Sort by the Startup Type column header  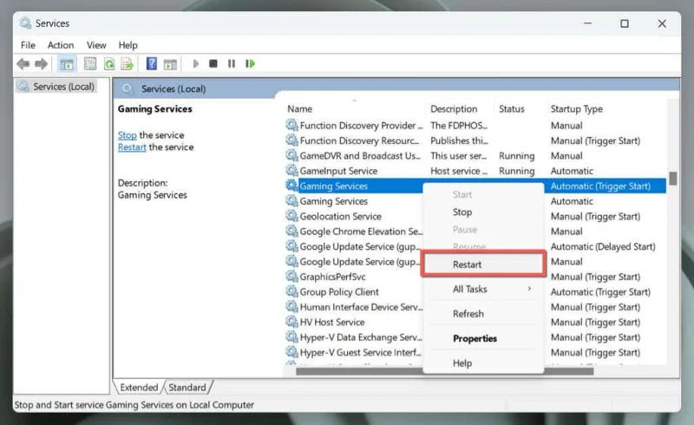click(x=576, y=109)
